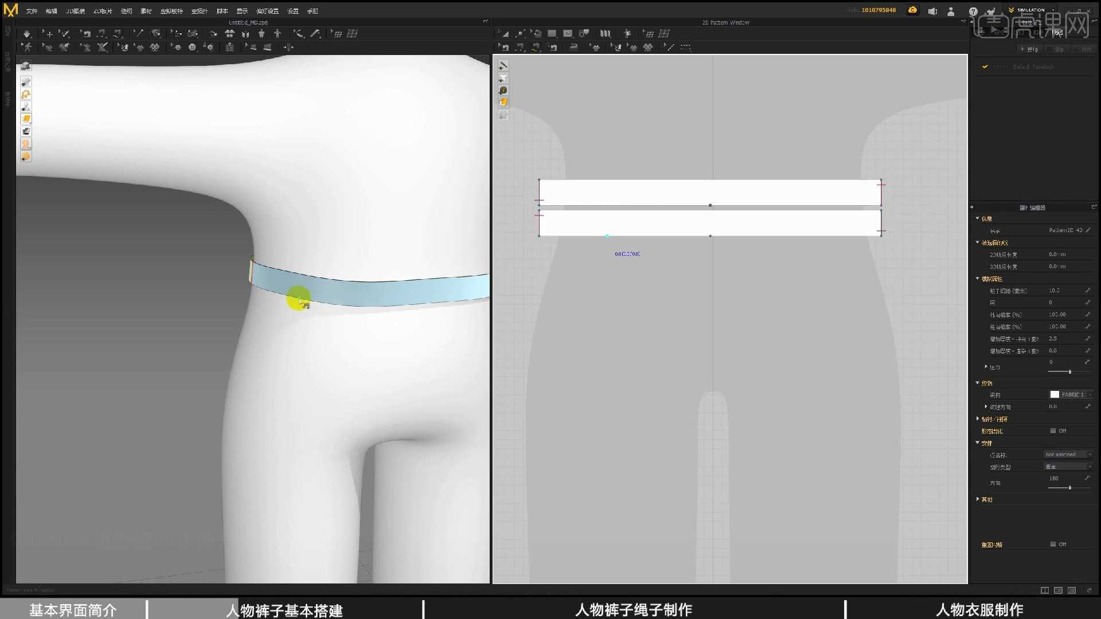The width and height of the screenshot is (1101, 619).
Task: Enable the 重置搭配 Off checkbox
Action: pyautogui.click(x=1053, y=544)
